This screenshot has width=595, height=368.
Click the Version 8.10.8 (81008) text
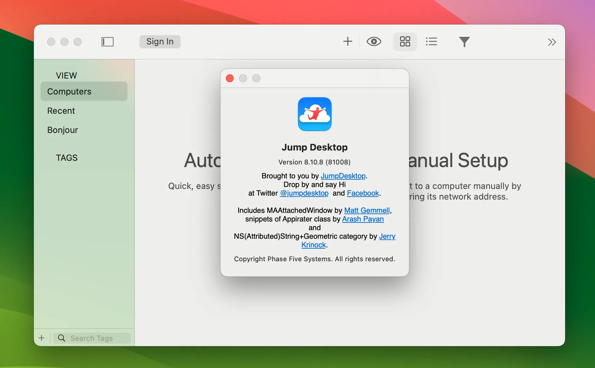314,162
